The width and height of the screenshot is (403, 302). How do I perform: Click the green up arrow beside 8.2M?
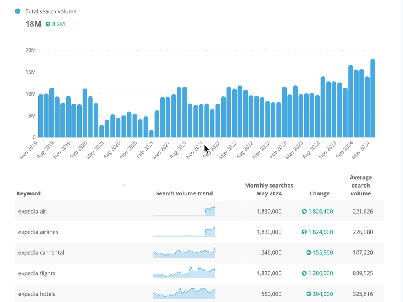pos(48,24)
